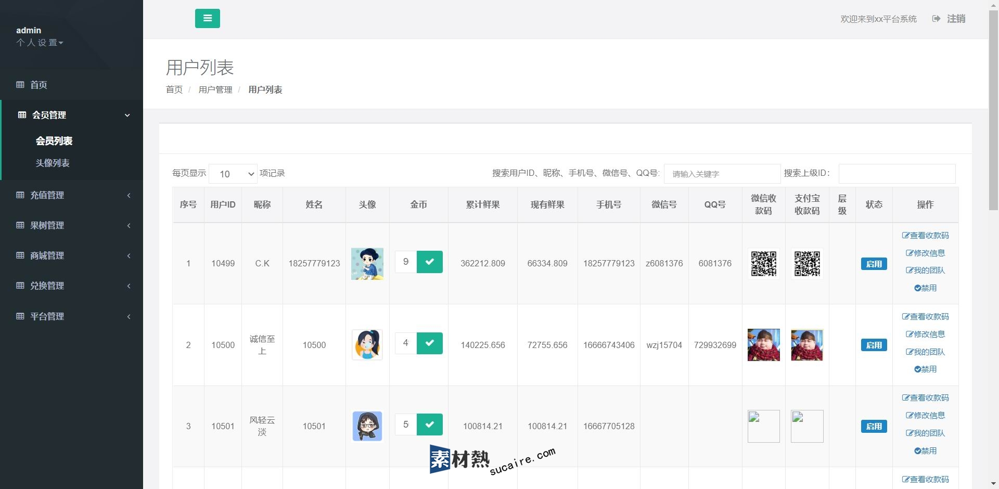This screenshot has width=999, height=489.
Task: Toggle 启用 status for user 10500
Action: (x=874, y=345)
